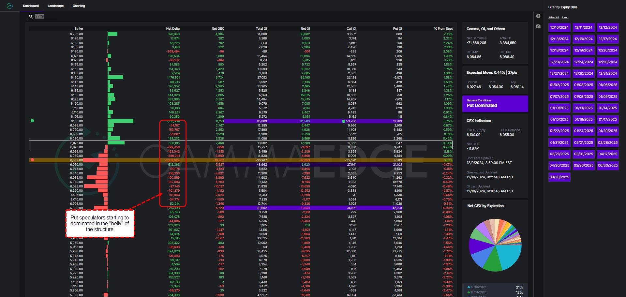626x297 pixels.
Task: Sort the table by the Strike column header
Action: coord(79,29)
